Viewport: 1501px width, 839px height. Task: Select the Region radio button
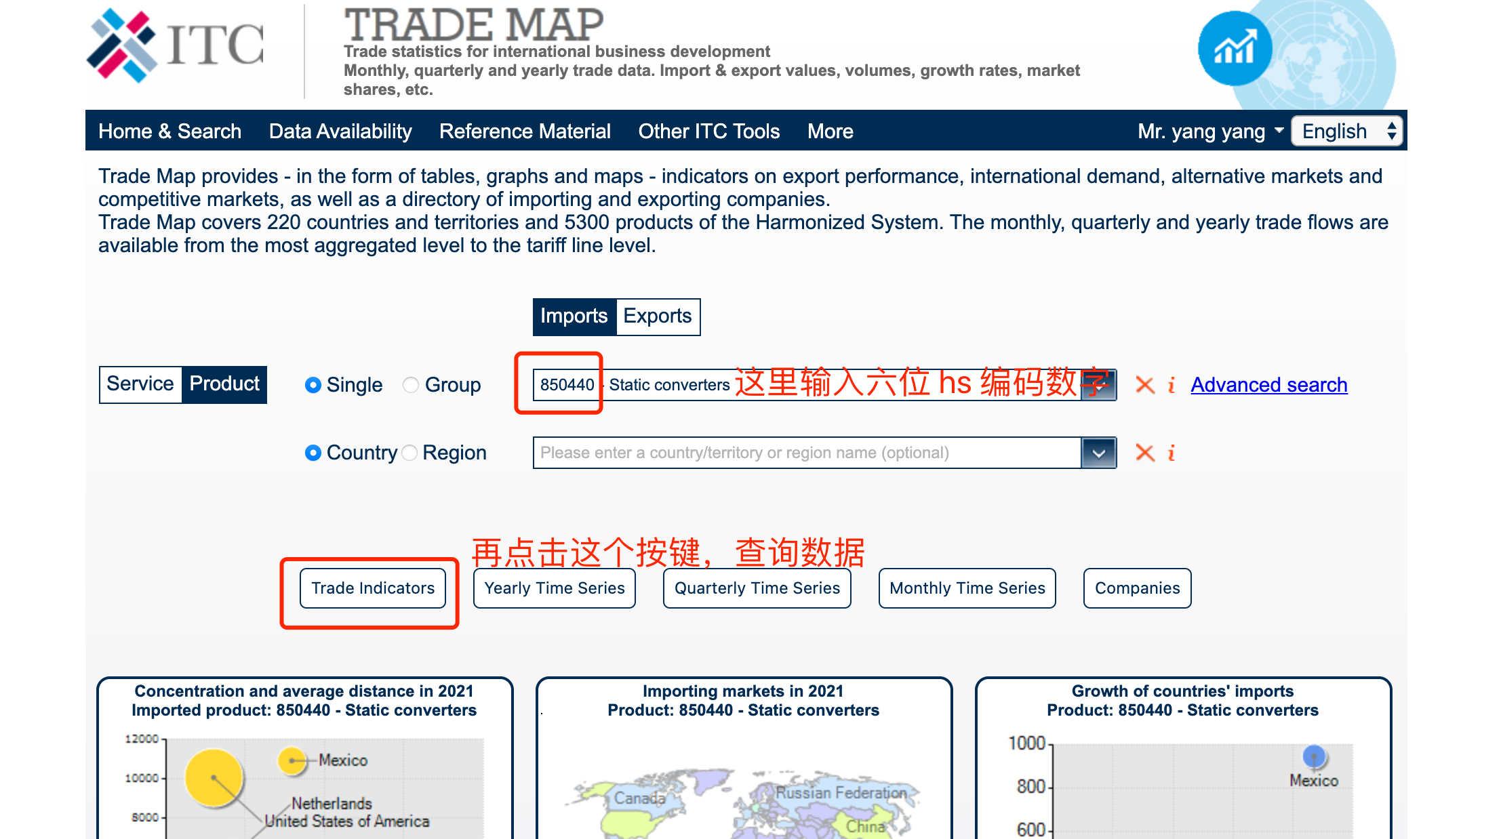coord(409,453)
